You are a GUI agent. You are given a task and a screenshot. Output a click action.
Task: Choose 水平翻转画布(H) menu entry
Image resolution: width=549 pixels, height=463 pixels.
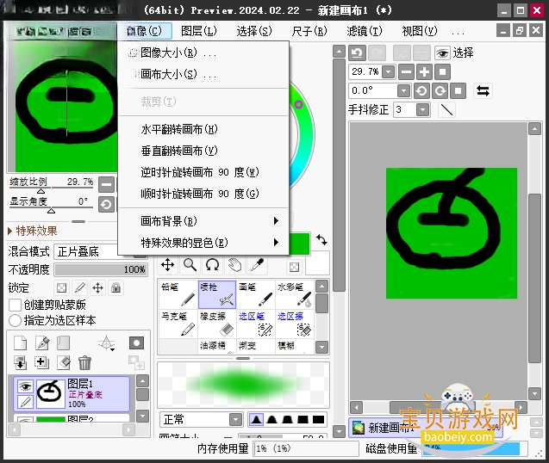click(x=203, y=129)
